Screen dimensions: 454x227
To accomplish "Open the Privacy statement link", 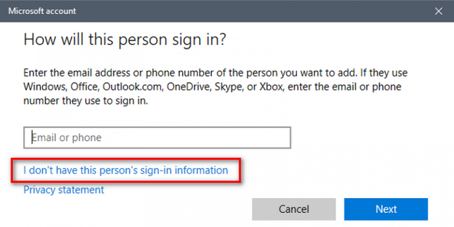I will tap(64, 190).
